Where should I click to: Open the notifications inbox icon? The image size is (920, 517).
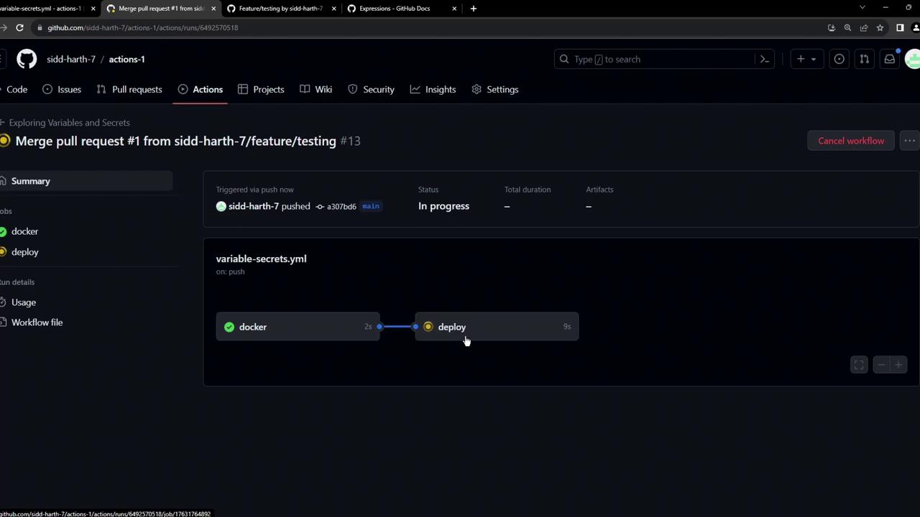pyautogui.click(x=890, y=59)
